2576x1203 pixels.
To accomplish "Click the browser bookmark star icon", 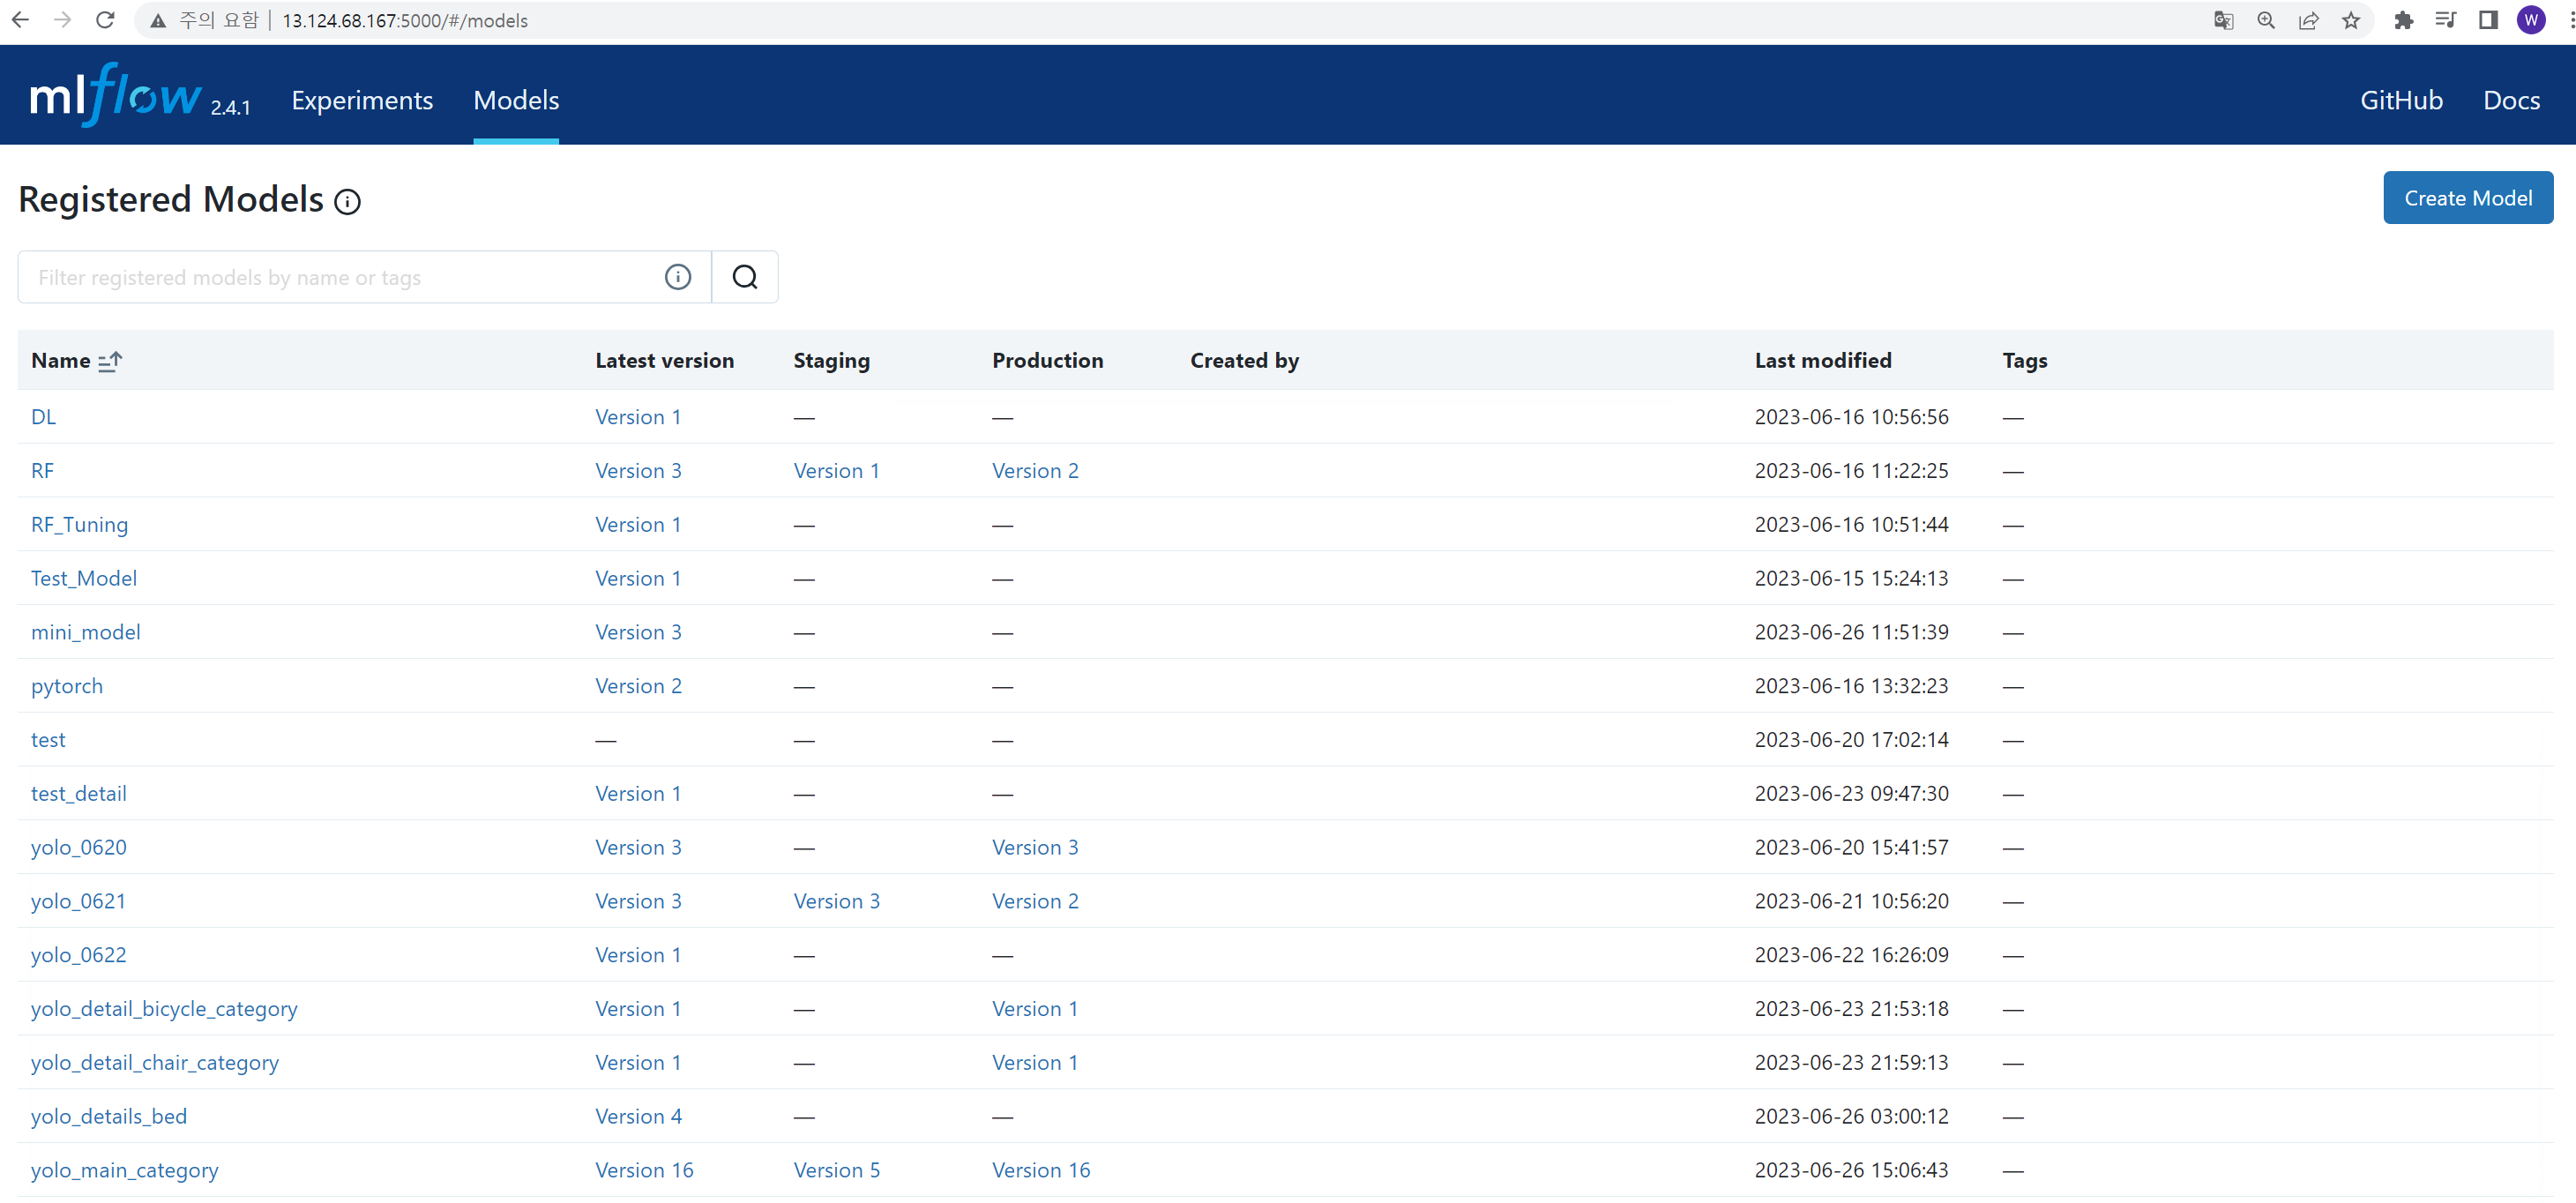I will [x=2351, y=20].
